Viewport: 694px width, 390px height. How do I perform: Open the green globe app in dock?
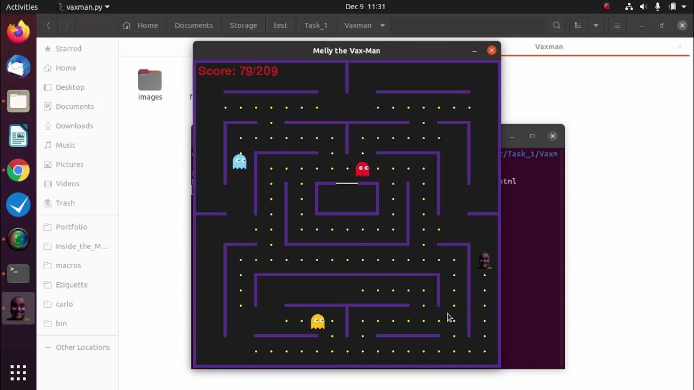18,239
